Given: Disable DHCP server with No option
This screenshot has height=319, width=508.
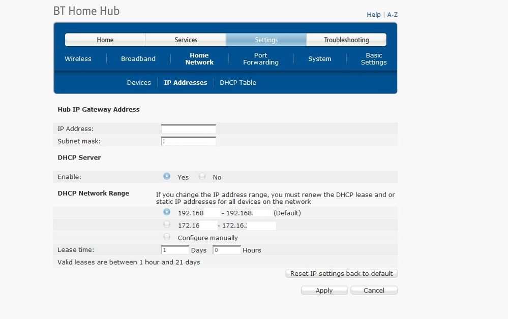Looking at the screenshot, I should click(202, 176).
